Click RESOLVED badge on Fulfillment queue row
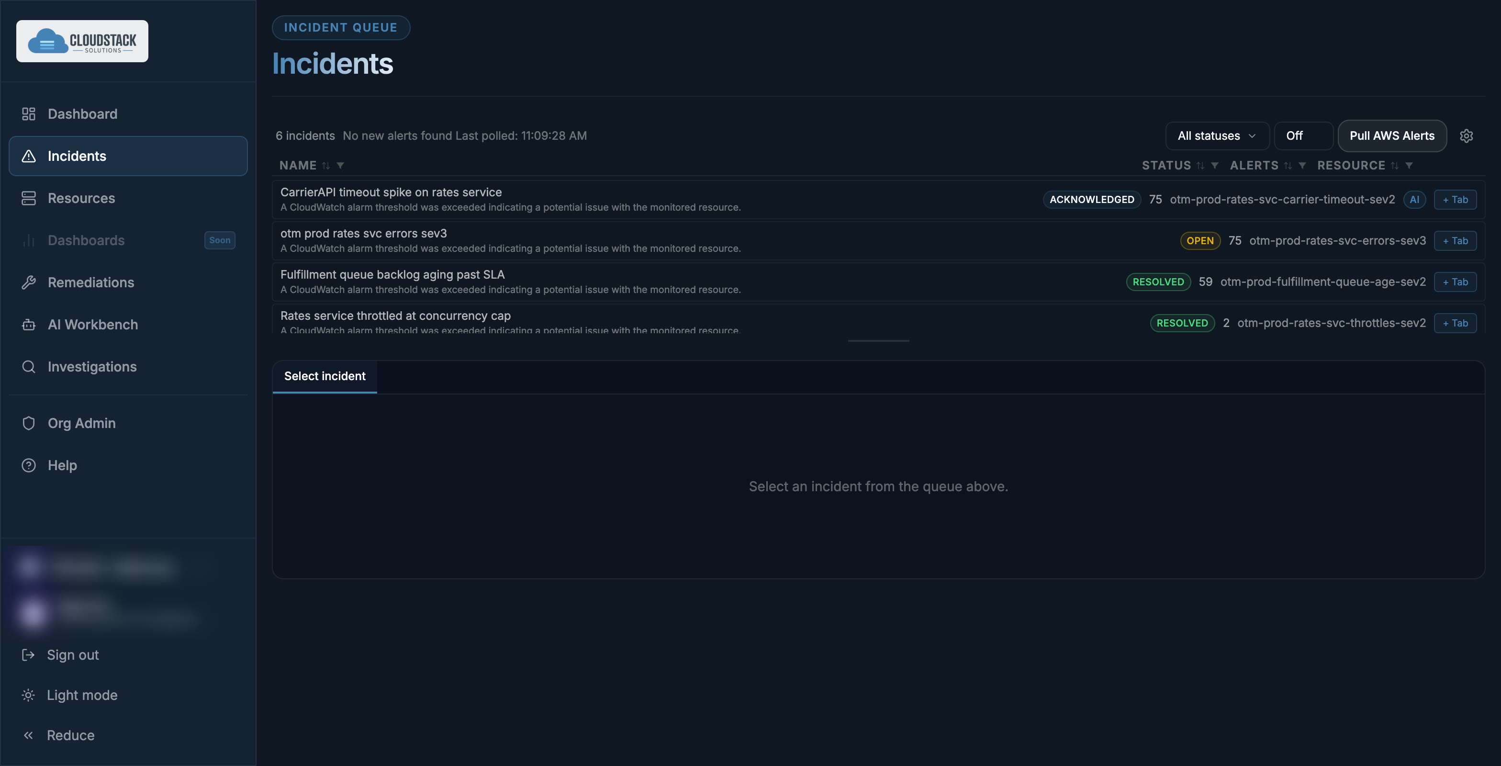The image size is (1501, 766). click(x=1158, y=282)
